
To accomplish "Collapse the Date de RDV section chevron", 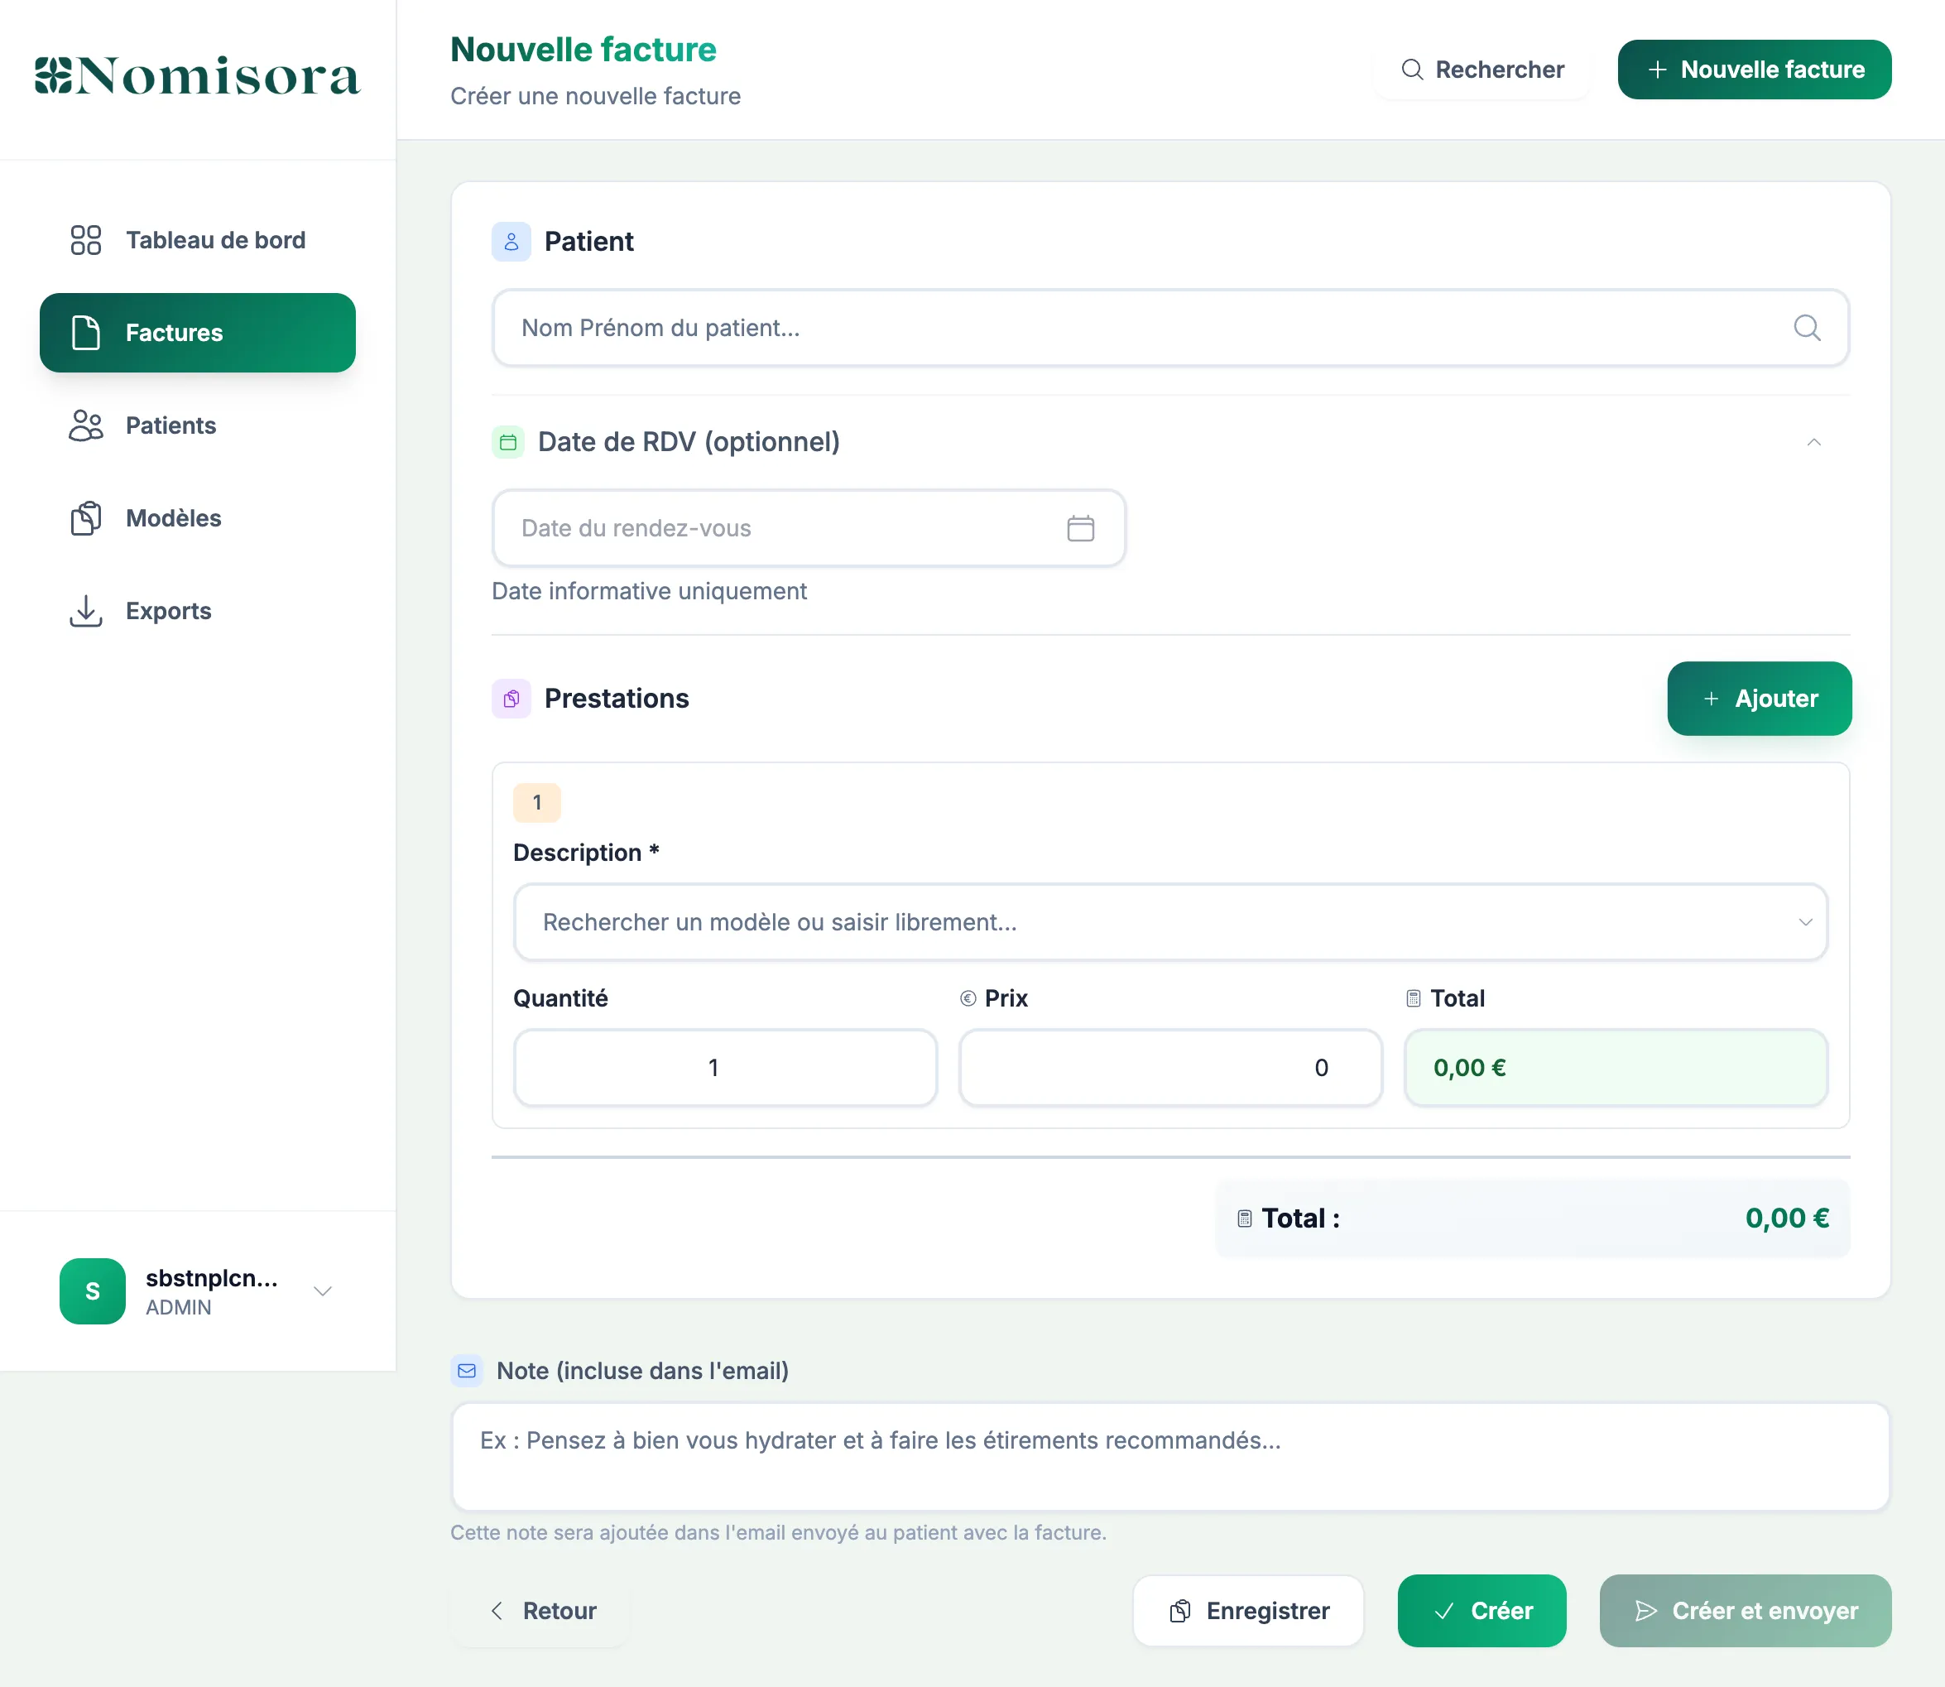I will coord(1813,441).
